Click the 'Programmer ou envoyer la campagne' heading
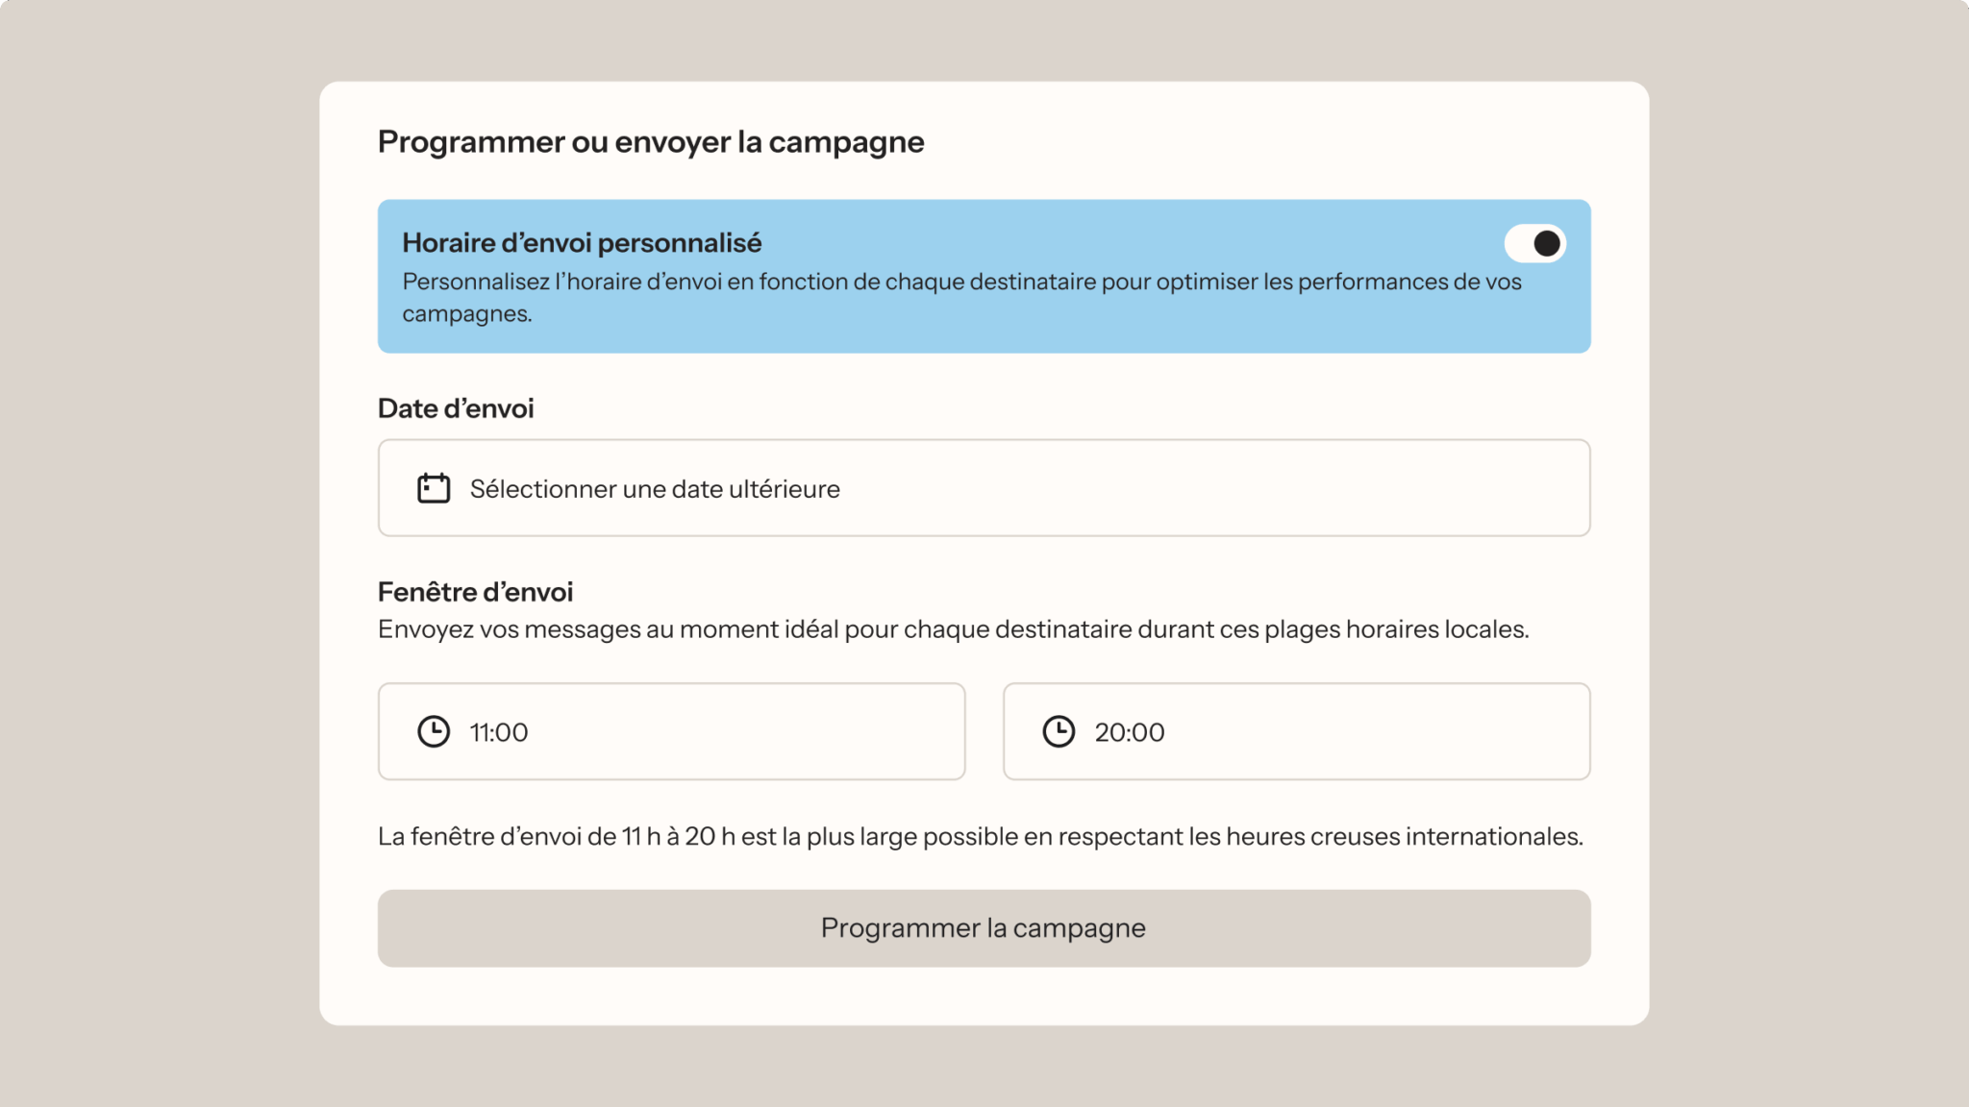The width and height of the screenshot is (1969, 1107). 650,141
